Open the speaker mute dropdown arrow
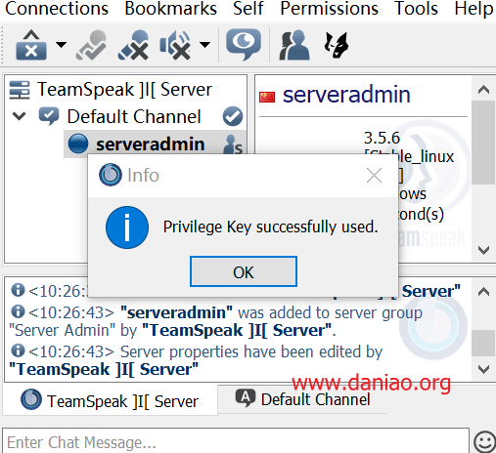This screenshot has width=496, height=453. point(204,44)
